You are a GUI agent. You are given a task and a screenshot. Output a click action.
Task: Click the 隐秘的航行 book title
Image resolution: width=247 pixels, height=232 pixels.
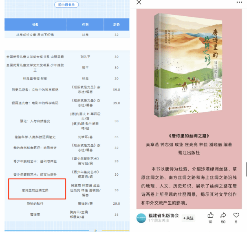35,203
